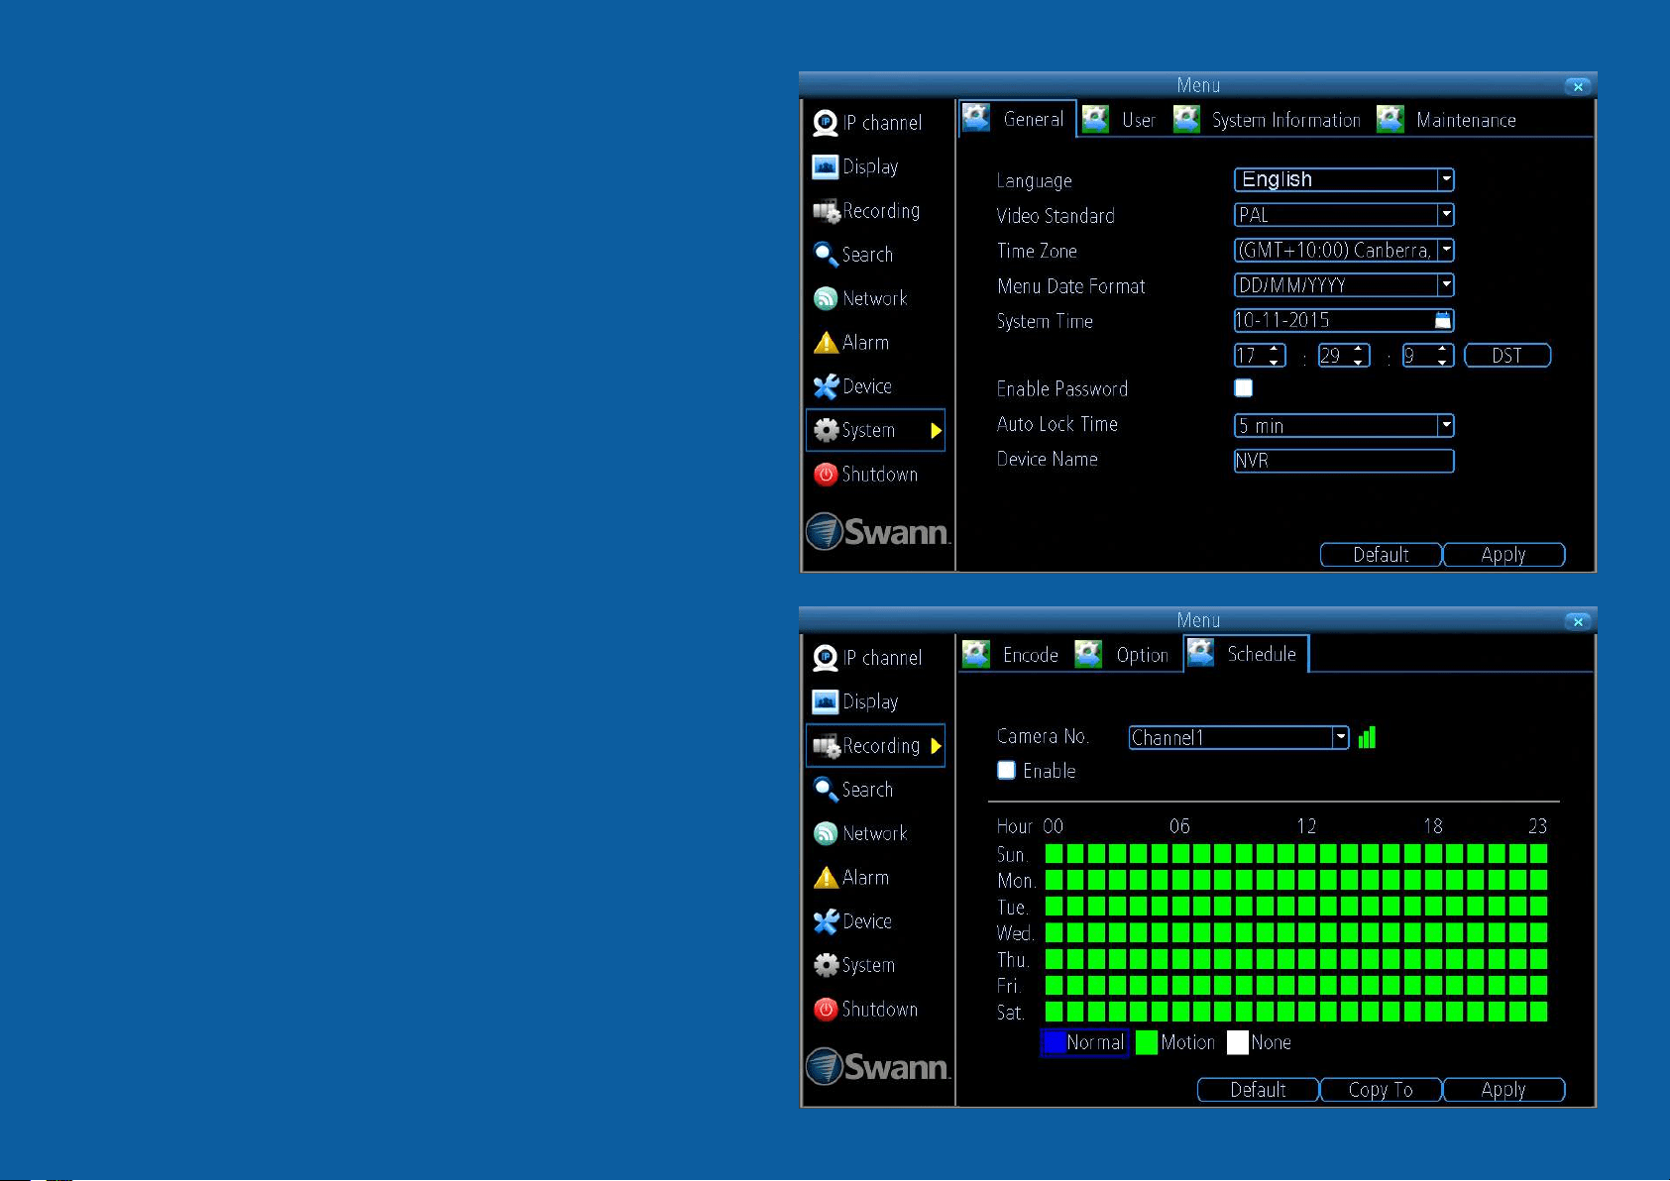This screenshot has width=1670, height=1181.
Task: Toggle Thursday hour 23 schedule cell
Action: (1538, 959)
